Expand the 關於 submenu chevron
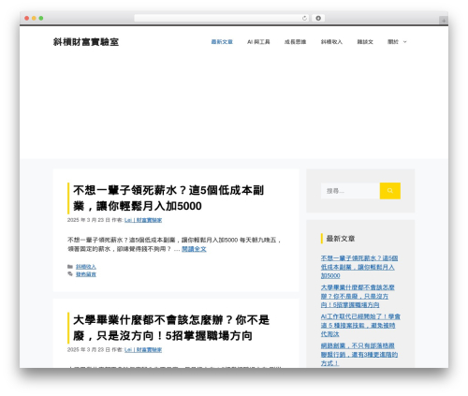The height and width of the screenshot is (396, 468). click(x=404, y=42)
